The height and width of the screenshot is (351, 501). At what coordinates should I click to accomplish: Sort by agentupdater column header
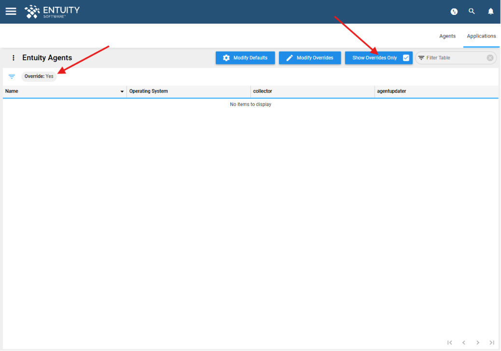pyautogui.click(x=436, y=91)
